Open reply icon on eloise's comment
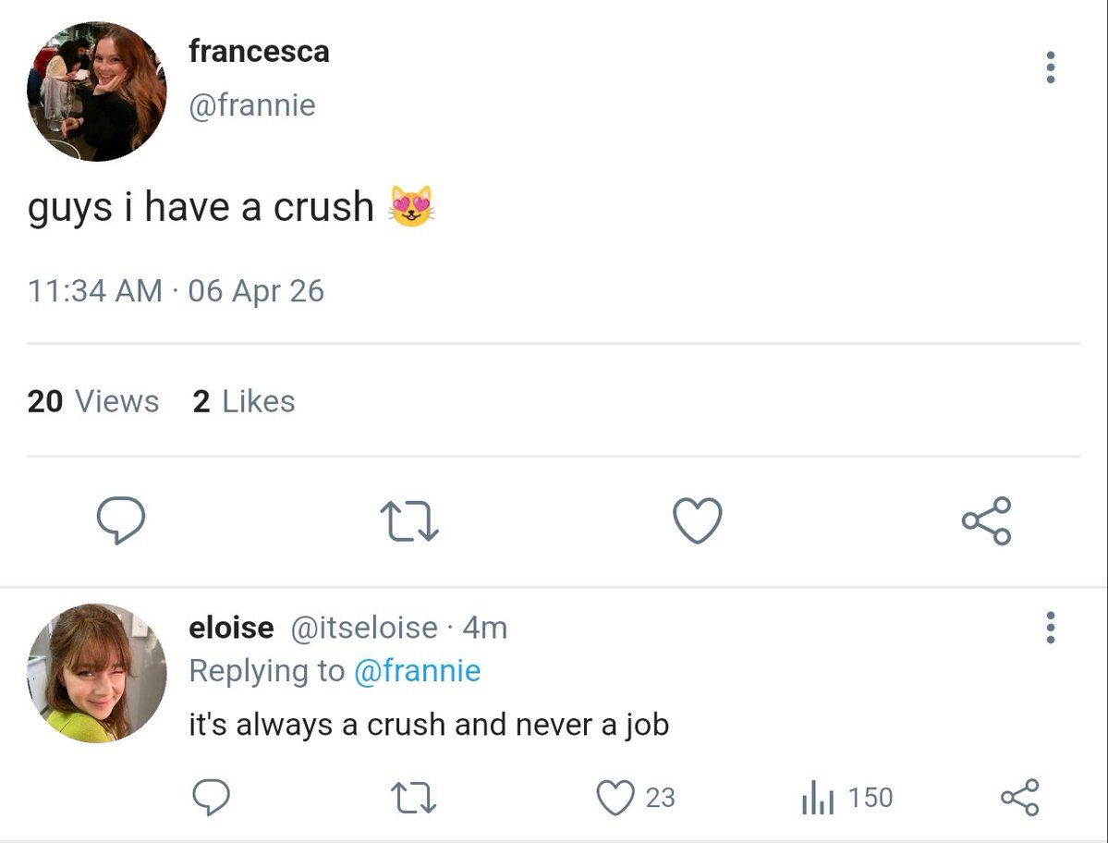The height and width of the screenshot is (843, 1108). (212, 797)
